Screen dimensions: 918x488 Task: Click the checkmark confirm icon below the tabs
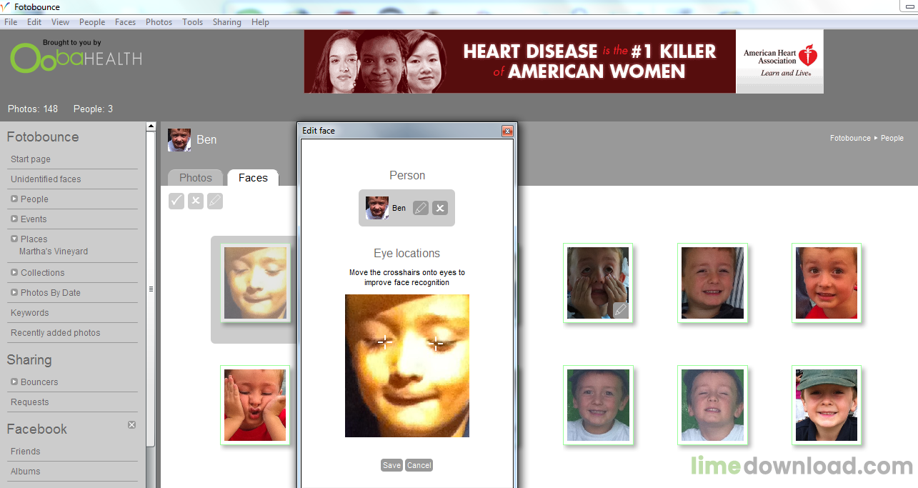pos(176,201)
